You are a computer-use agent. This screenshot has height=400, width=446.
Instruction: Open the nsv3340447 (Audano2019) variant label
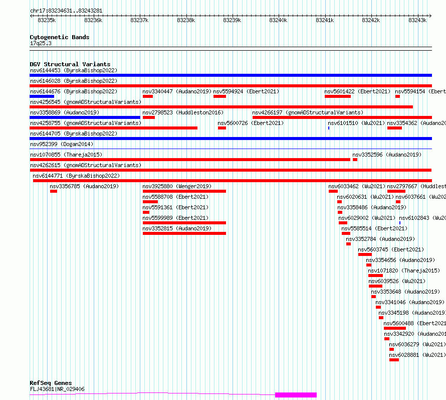pyautogui.click(x=177, y=91)
